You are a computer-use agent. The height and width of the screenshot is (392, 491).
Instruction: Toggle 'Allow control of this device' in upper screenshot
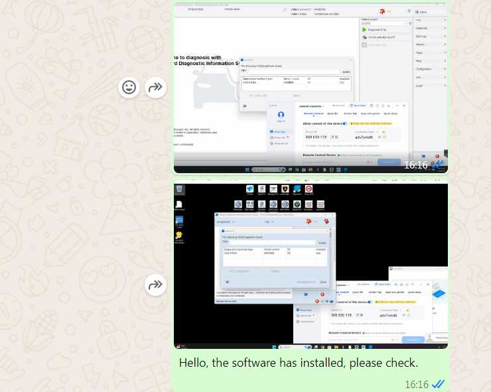pos(345,123)
